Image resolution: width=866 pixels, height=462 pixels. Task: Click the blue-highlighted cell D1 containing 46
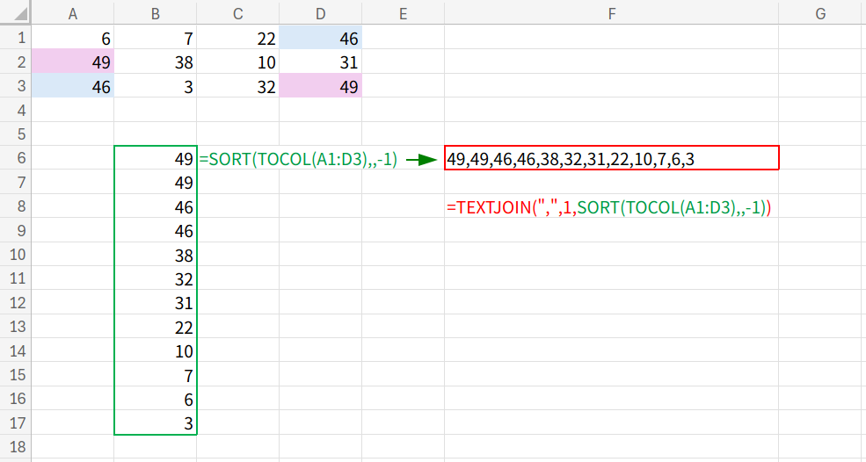pos(320,39)
